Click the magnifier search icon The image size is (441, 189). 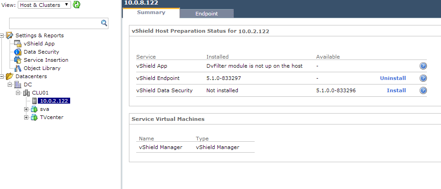104,23
